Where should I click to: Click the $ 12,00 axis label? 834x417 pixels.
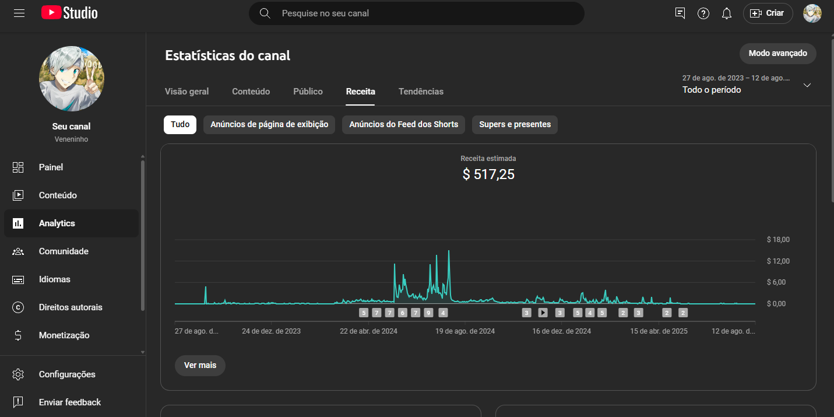pyautogui.click(x=778, y=261)
